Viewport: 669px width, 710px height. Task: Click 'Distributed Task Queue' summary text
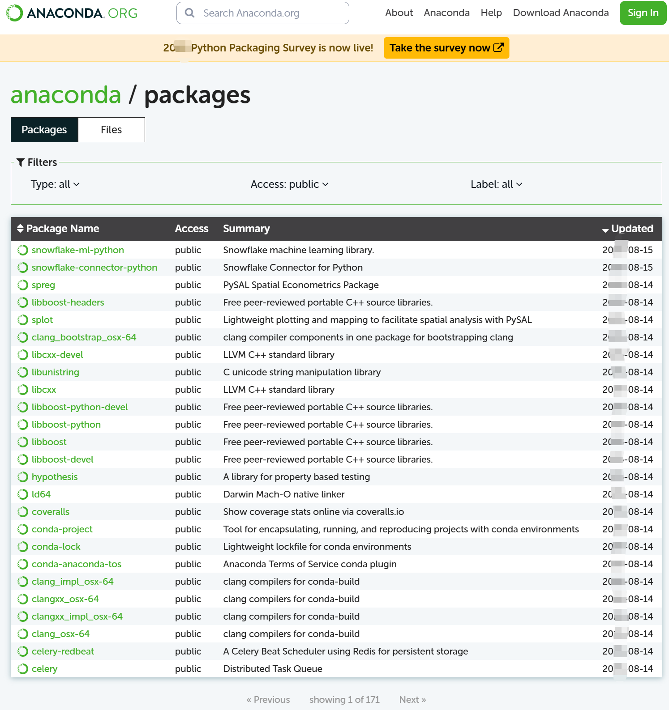tap(273, 669)
